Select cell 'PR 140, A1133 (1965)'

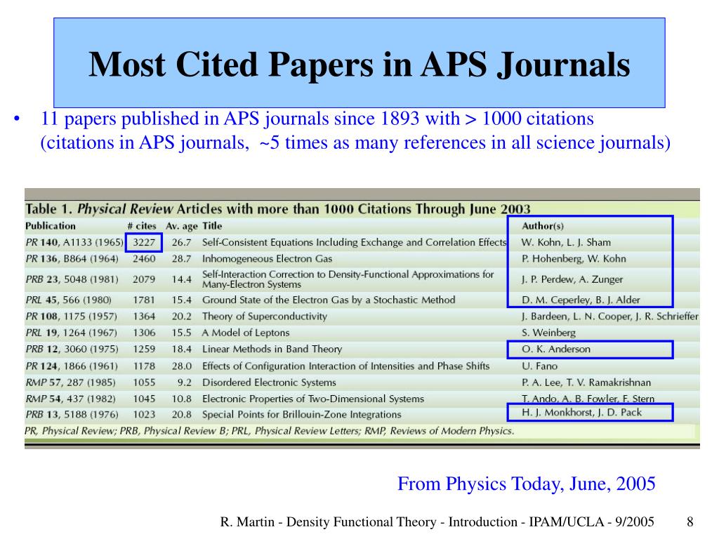point(74,242)
